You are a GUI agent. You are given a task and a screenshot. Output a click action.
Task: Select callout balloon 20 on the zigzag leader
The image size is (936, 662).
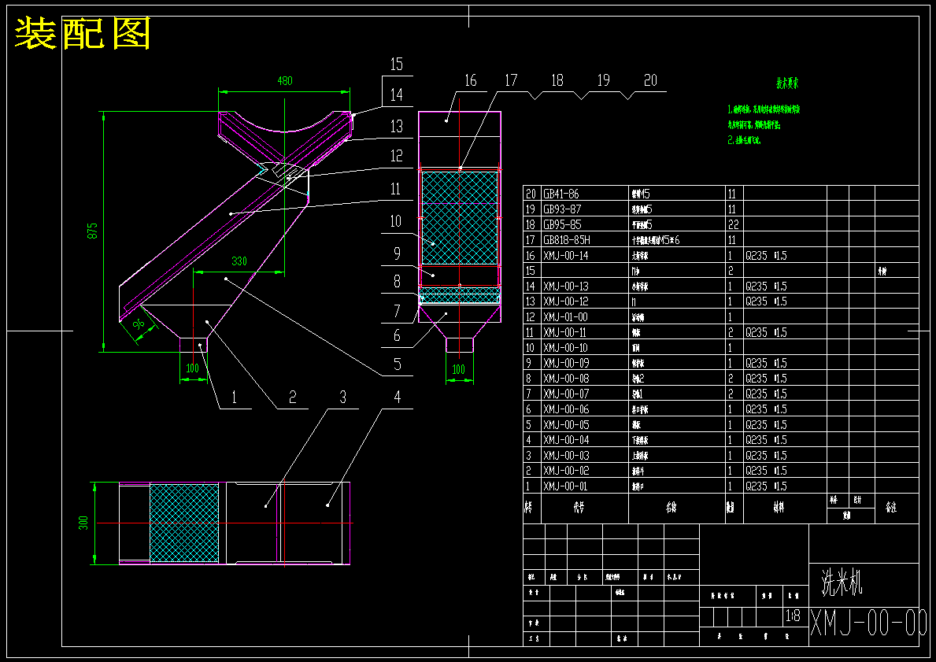point(650,80)
